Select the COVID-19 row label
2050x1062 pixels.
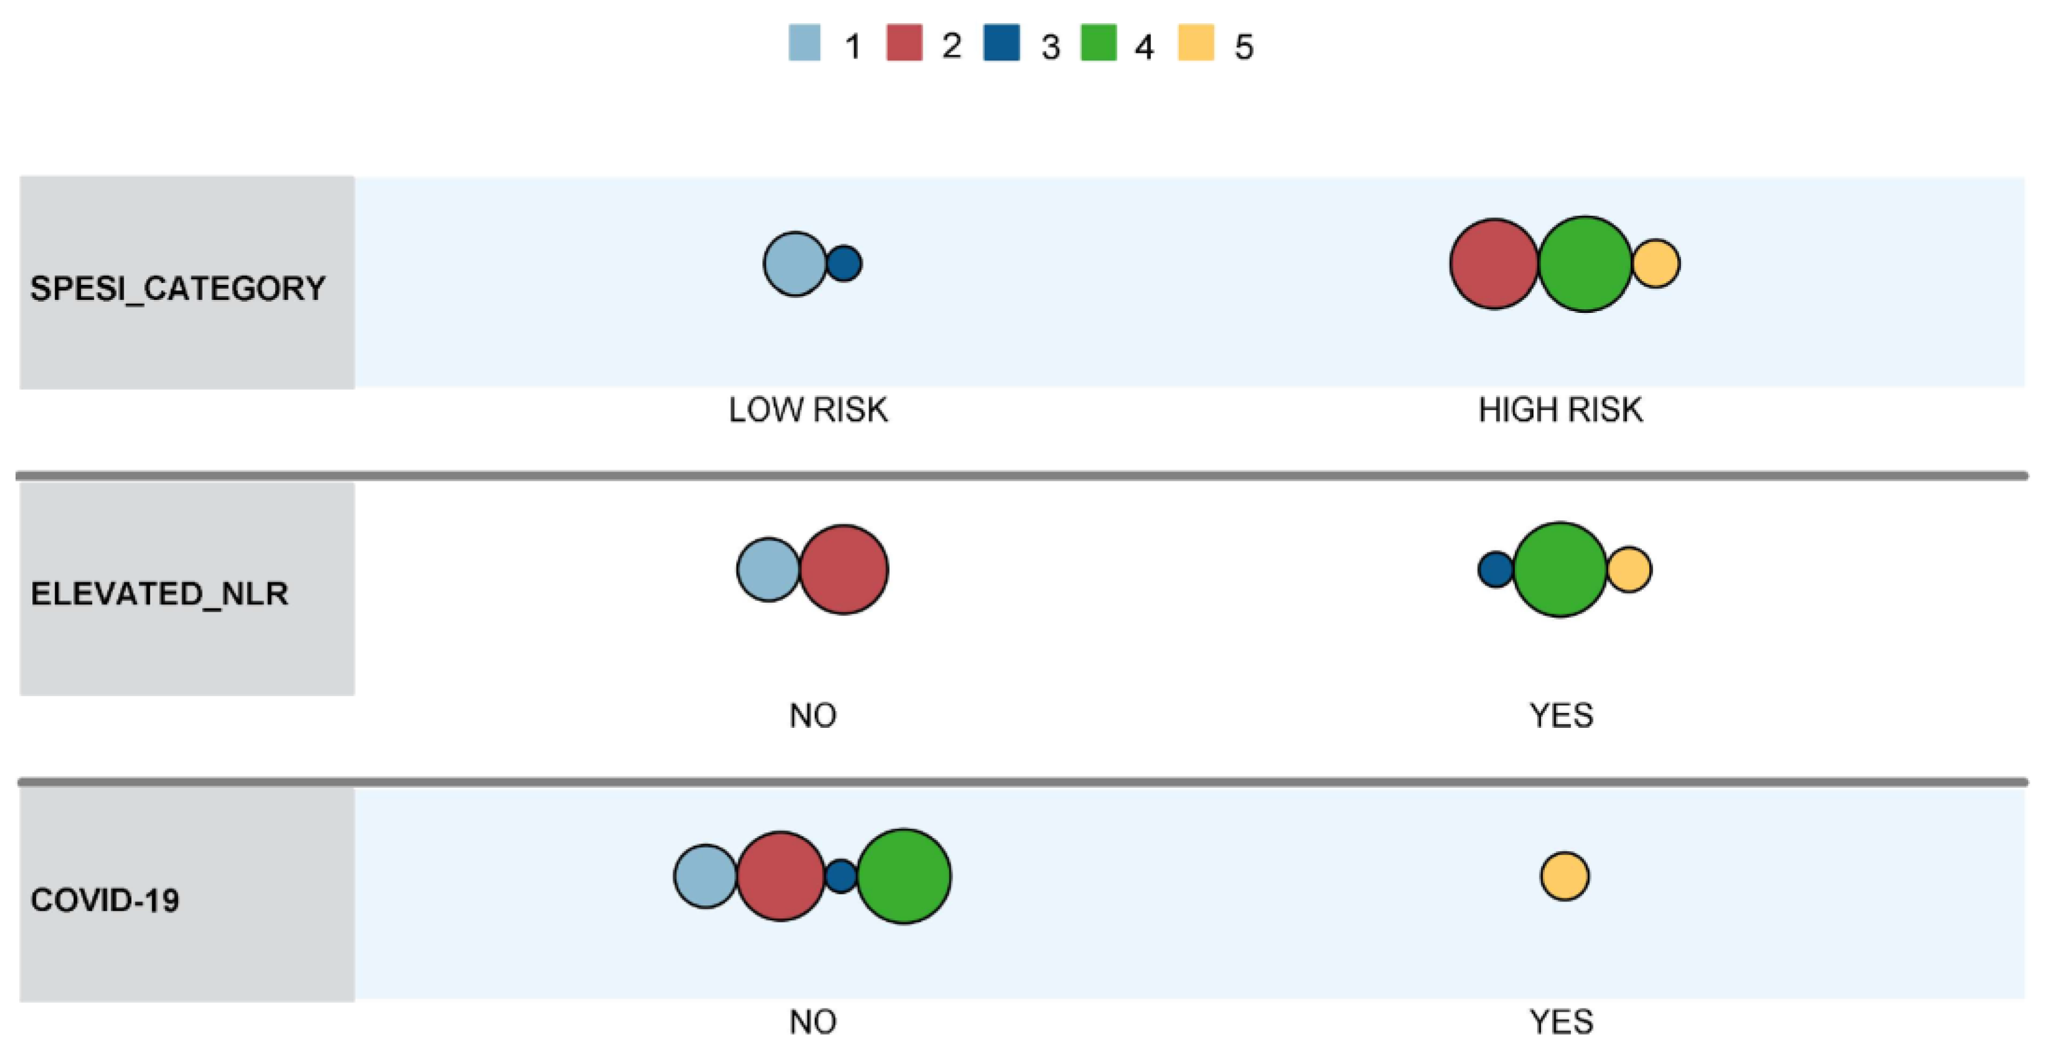pos(105,900)
